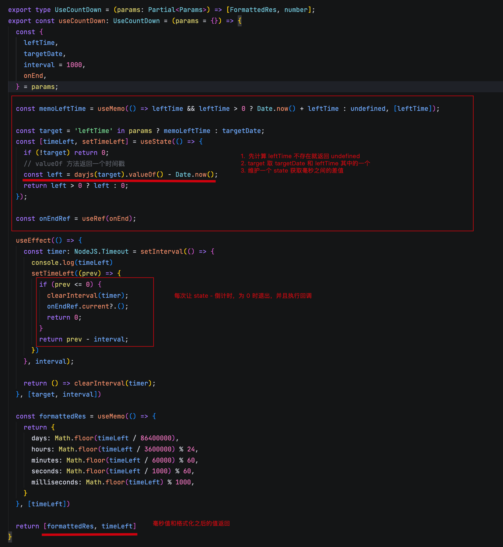Click formattedRes in the final return array

coord(70,526)
